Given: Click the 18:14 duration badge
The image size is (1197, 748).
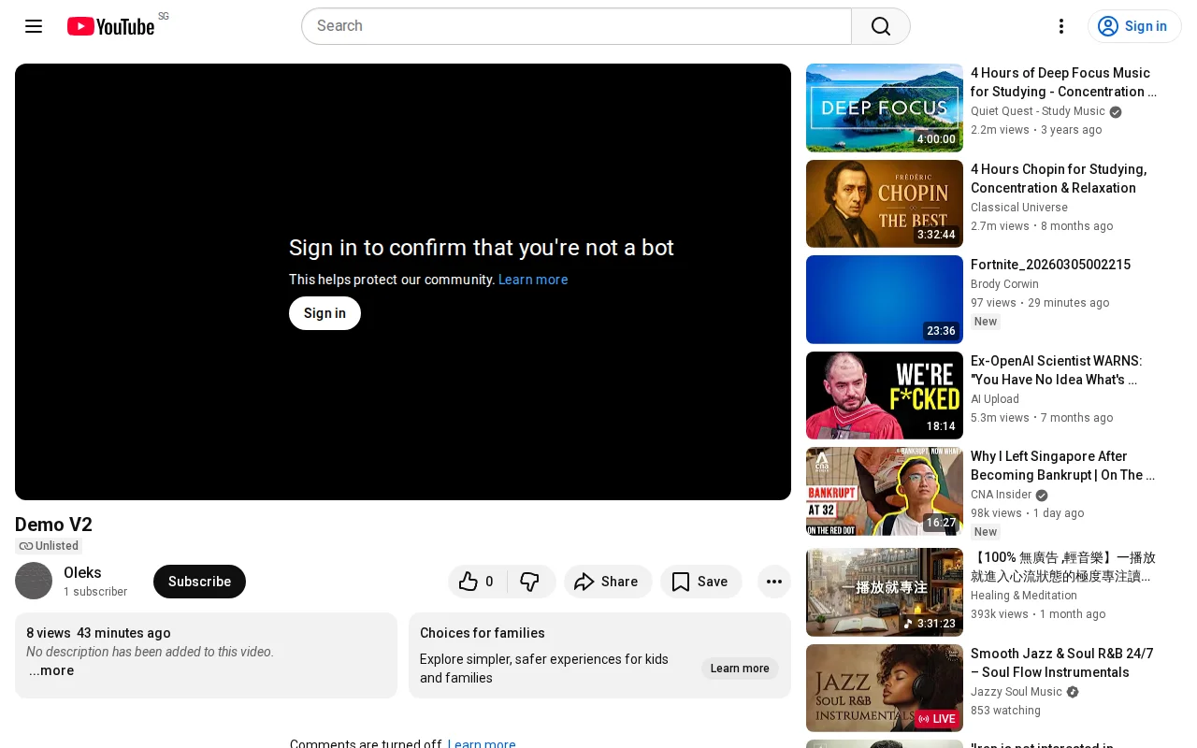Looking at the screenshot, I should point(941,426).
